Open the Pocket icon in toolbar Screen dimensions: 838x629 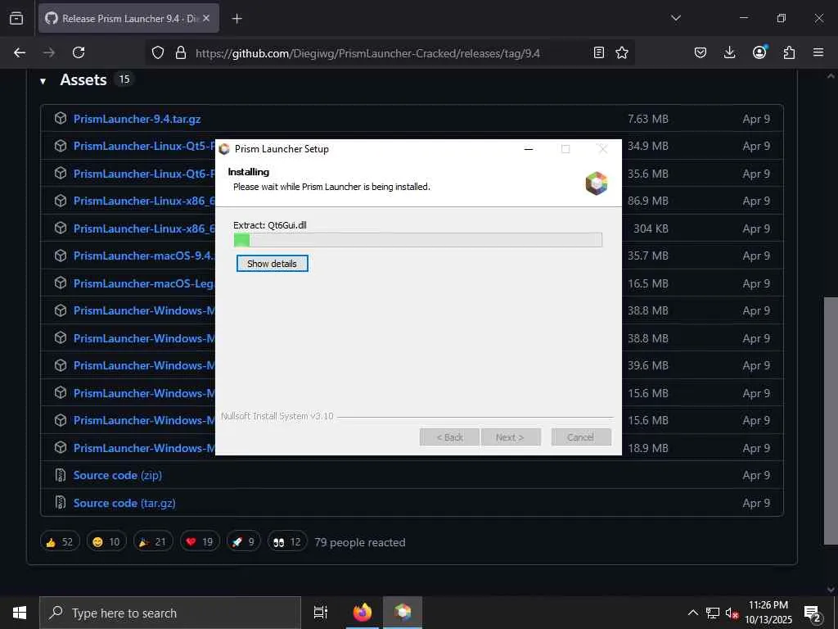pyautogui.click(x=701, y=52)
